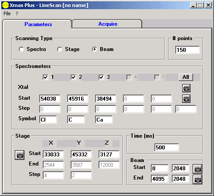214x196 pixels.
Task: Click Stage Y Start field 45332
Action: pos(81,154)
